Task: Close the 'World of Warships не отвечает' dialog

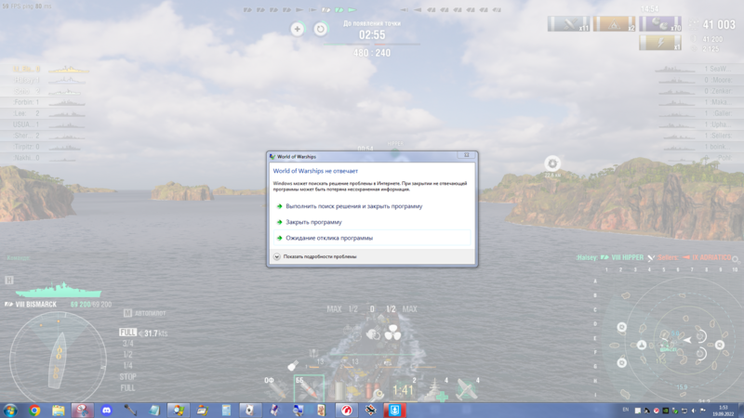Action: (x=467, y=155)
